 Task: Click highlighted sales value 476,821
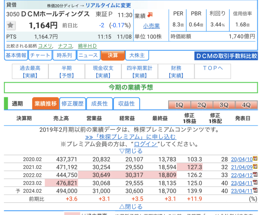(67, 183)
